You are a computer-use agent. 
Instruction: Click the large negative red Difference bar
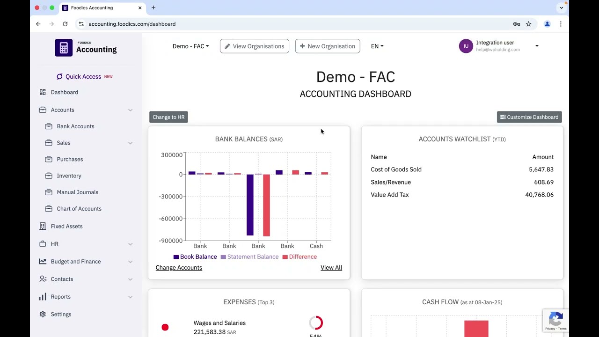(266, 205)
